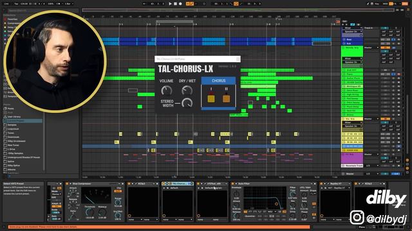Screen dimensions: 412x231
Task: Toggle the Link button in the control bar
Action: pos(6,4)
